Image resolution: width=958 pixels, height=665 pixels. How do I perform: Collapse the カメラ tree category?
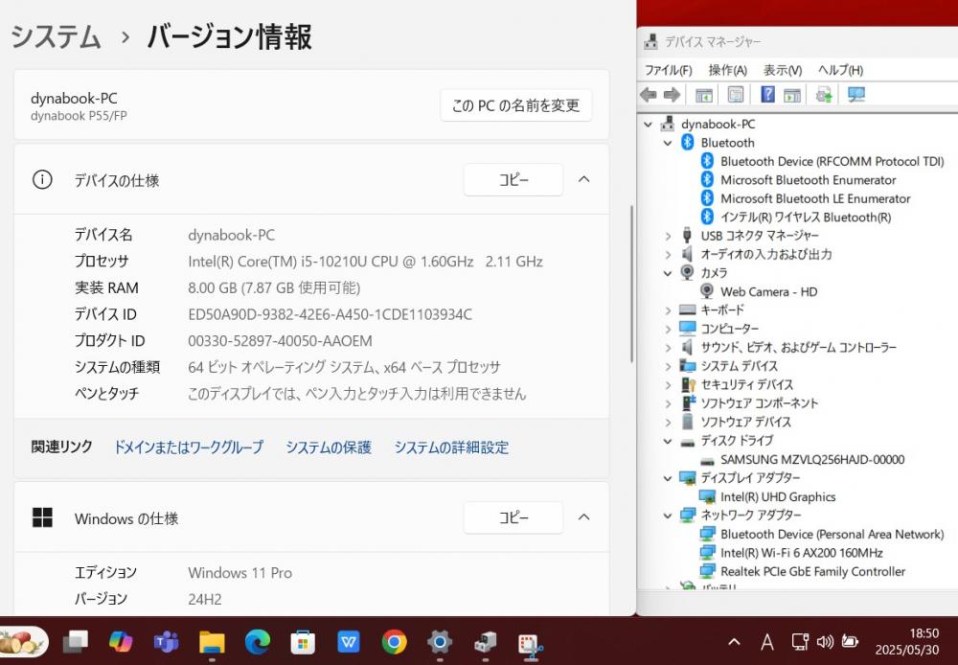pyautogui.click(x=668, y=273)
